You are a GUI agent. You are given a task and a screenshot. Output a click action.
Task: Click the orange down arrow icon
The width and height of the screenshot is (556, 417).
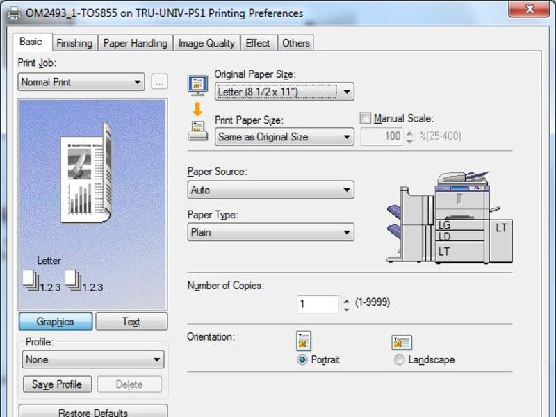click(197, 108)
